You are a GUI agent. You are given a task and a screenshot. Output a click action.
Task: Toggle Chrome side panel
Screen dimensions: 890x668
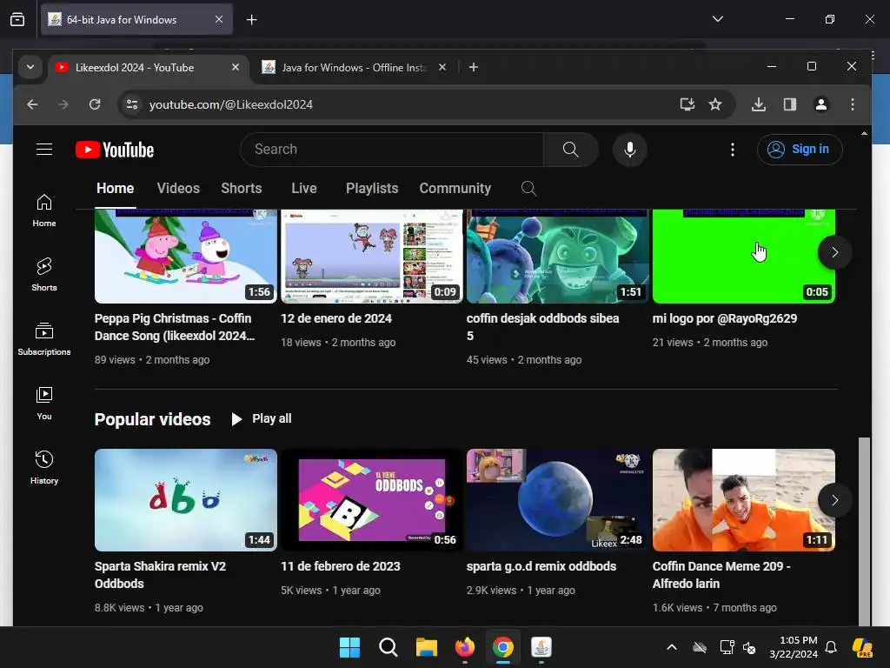[x=789, y=104]
